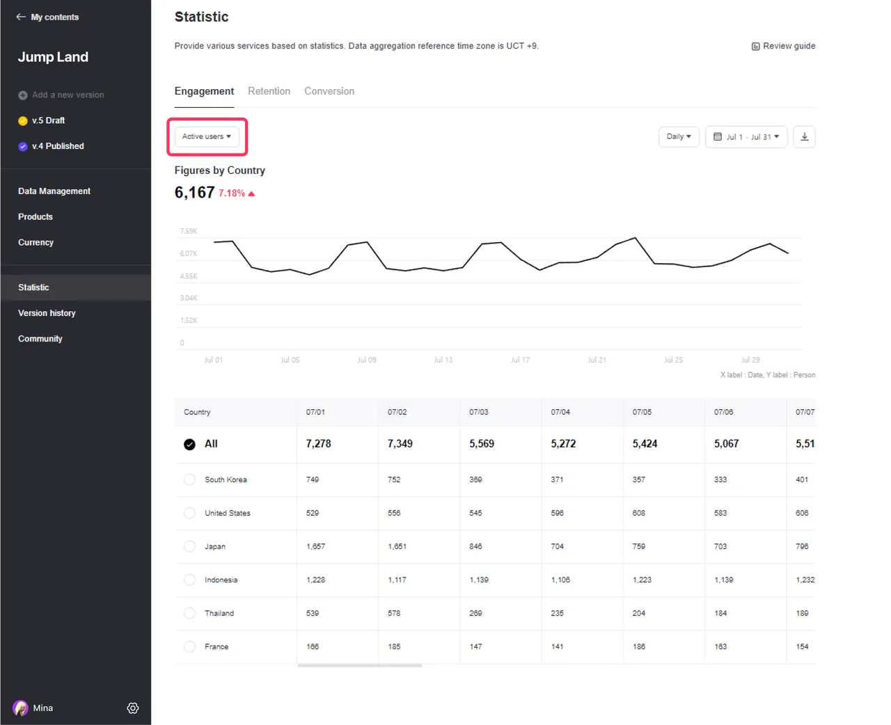Open settings via the gear icon
Screen dimensions: 891x725
133,708
